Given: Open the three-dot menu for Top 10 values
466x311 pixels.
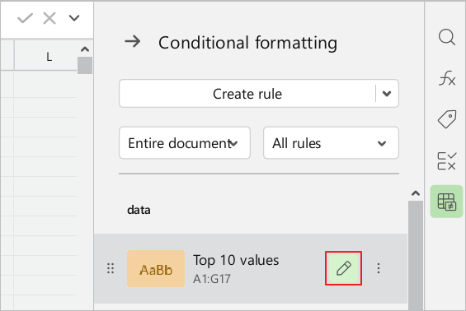Looking at the screenshot, I should (x=379, y=268).
